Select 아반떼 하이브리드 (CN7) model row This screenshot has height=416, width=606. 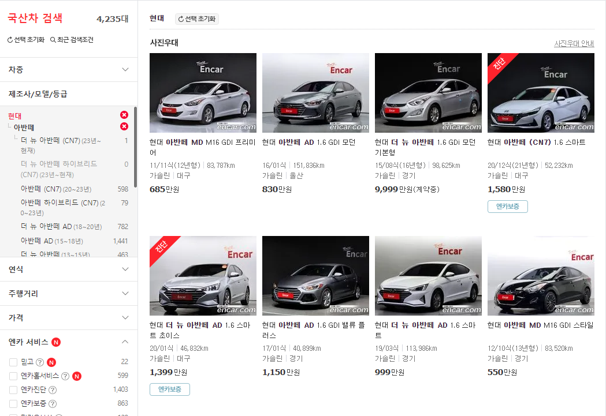pos(74,207)
